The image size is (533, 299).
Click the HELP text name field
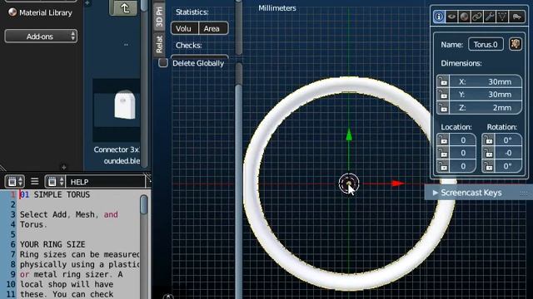point(106,182)
